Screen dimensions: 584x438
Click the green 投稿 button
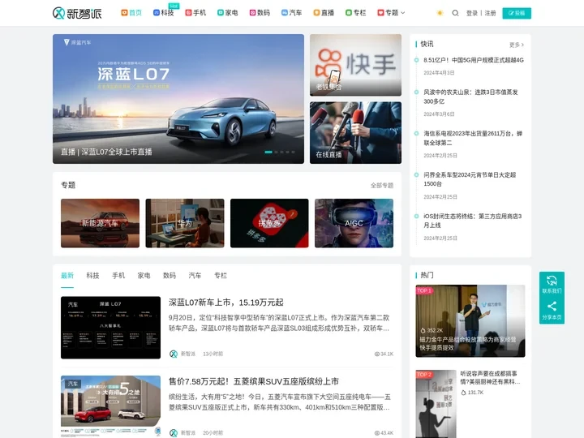pyautogui.click(x=517, y=13)
